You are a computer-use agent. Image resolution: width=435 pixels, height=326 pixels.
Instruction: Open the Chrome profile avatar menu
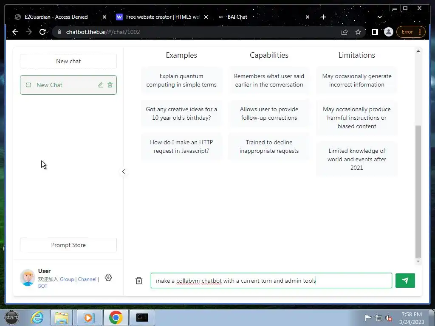click(388, 32)
